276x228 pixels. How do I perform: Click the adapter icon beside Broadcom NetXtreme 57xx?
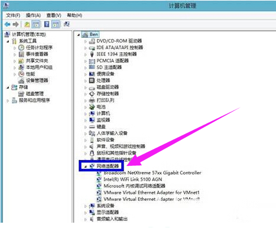click(x=99, y=173)
